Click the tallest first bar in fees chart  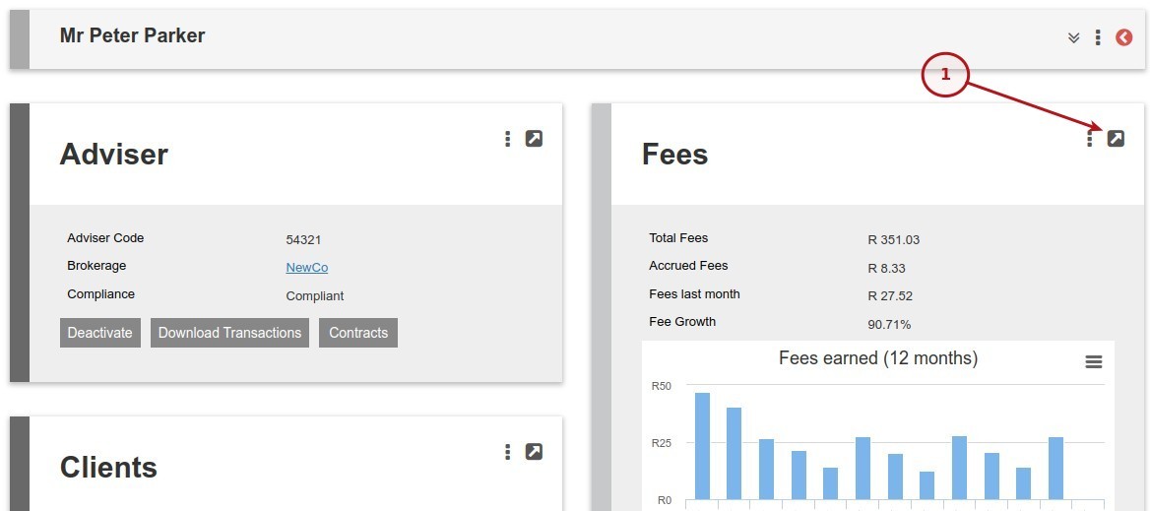(x=702, y=446)
